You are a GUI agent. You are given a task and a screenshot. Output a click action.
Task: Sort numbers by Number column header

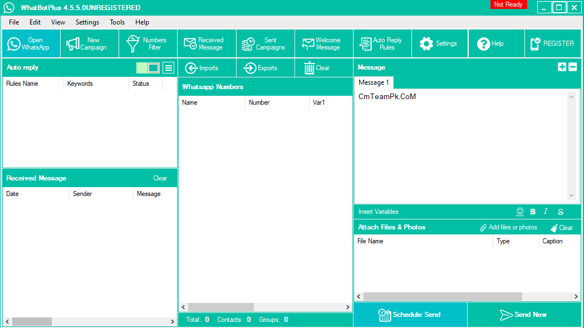277,102
